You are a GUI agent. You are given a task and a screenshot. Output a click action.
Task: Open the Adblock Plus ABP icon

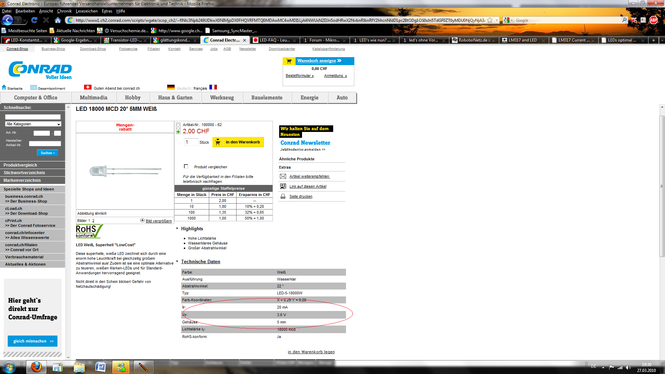[654, 20]
